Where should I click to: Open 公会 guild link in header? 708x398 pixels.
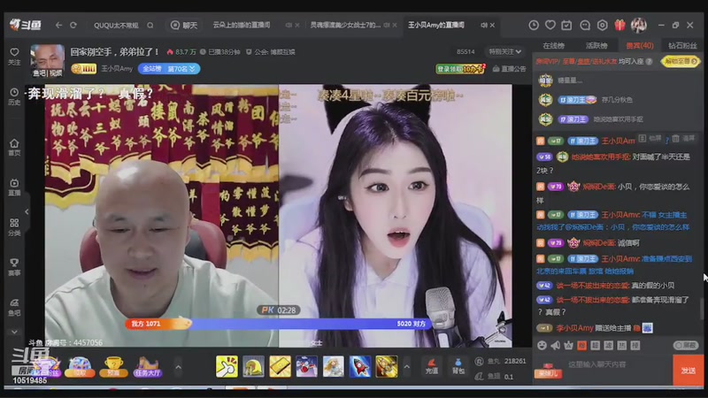pyautogui.click(x=271, y=52)
